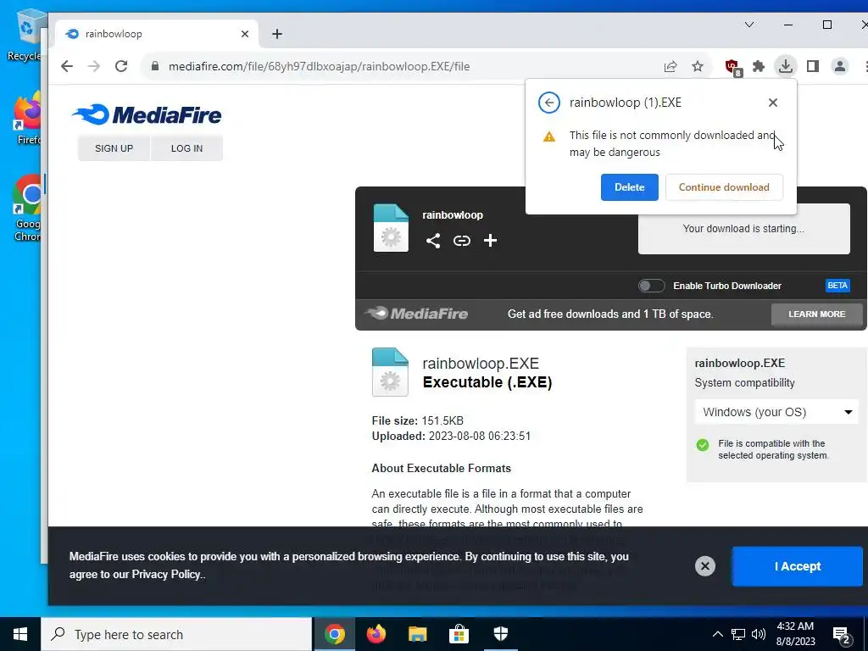
Task: Click the rainbowloop.EXE filename text
Action: 481,363
